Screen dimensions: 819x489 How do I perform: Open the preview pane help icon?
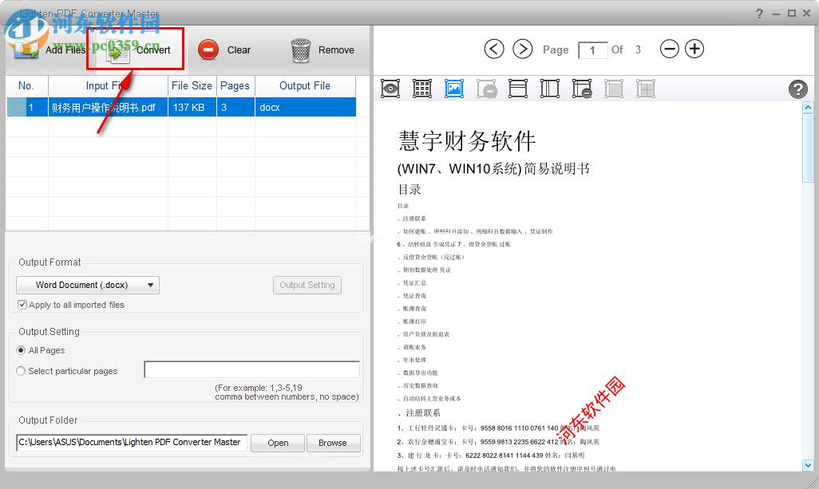(x=797, y=89)
